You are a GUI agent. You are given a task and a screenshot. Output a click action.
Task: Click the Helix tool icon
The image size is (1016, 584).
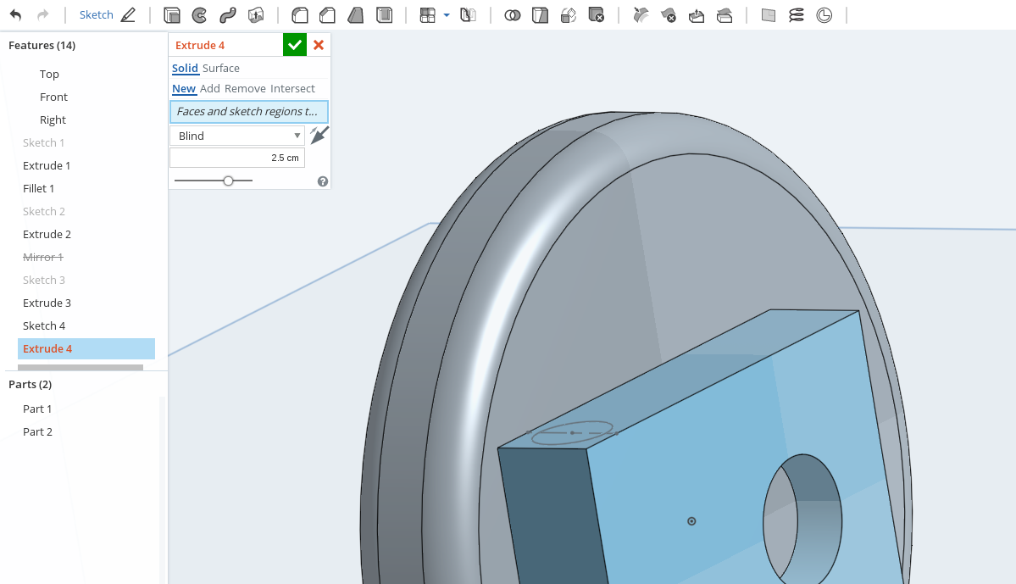796,15
